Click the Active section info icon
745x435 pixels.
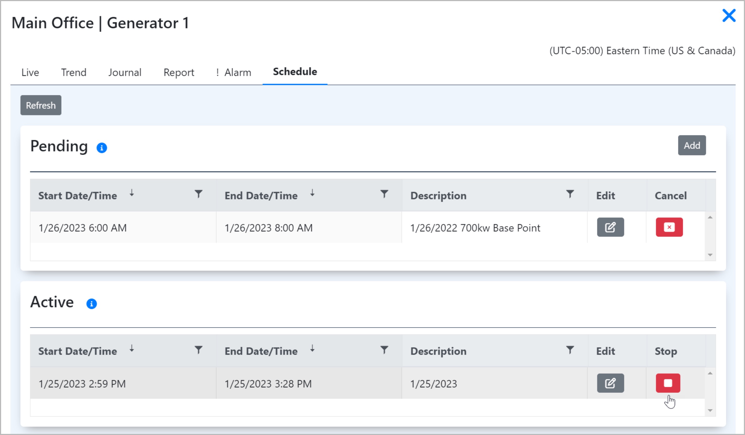(x=91, y=304)
